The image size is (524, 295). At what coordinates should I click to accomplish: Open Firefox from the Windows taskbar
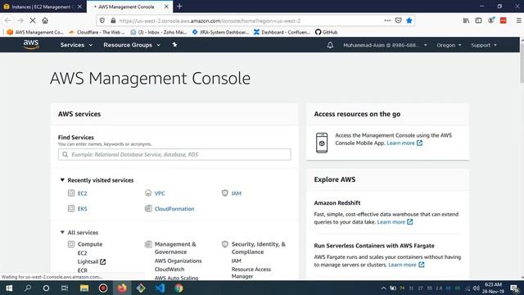(122, 288)
